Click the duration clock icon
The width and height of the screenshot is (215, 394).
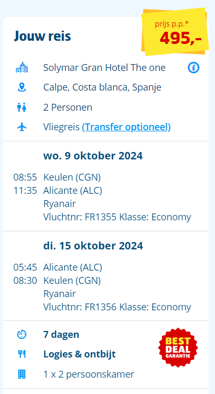[22, 335]
